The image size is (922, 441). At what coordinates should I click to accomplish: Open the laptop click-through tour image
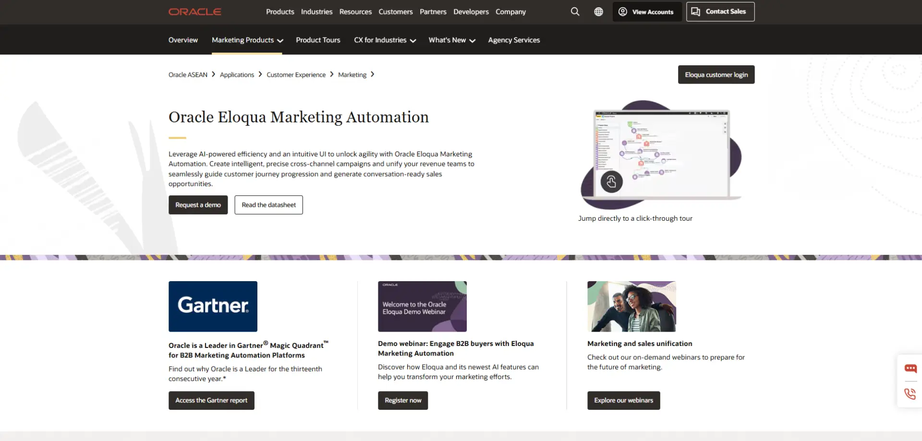coord(661,155)
